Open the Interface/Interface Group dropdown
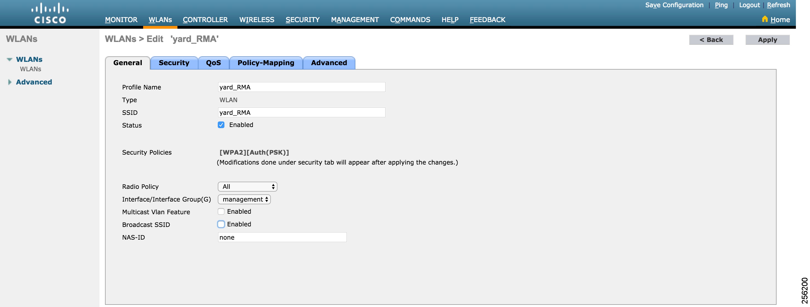Image resolution: width=810 pixels, height=307 pixels. tap(244, 199)
